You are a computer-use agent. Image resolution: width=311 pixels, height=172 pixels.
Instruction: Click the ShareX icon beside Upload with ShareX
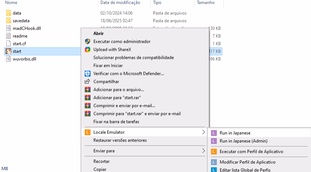87,50
